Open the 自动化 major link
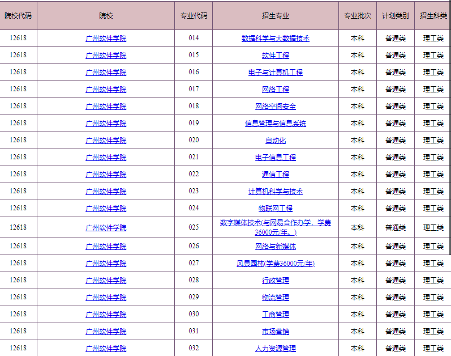Viewport: 451px width, 356px height. click(x=275, y=140)
